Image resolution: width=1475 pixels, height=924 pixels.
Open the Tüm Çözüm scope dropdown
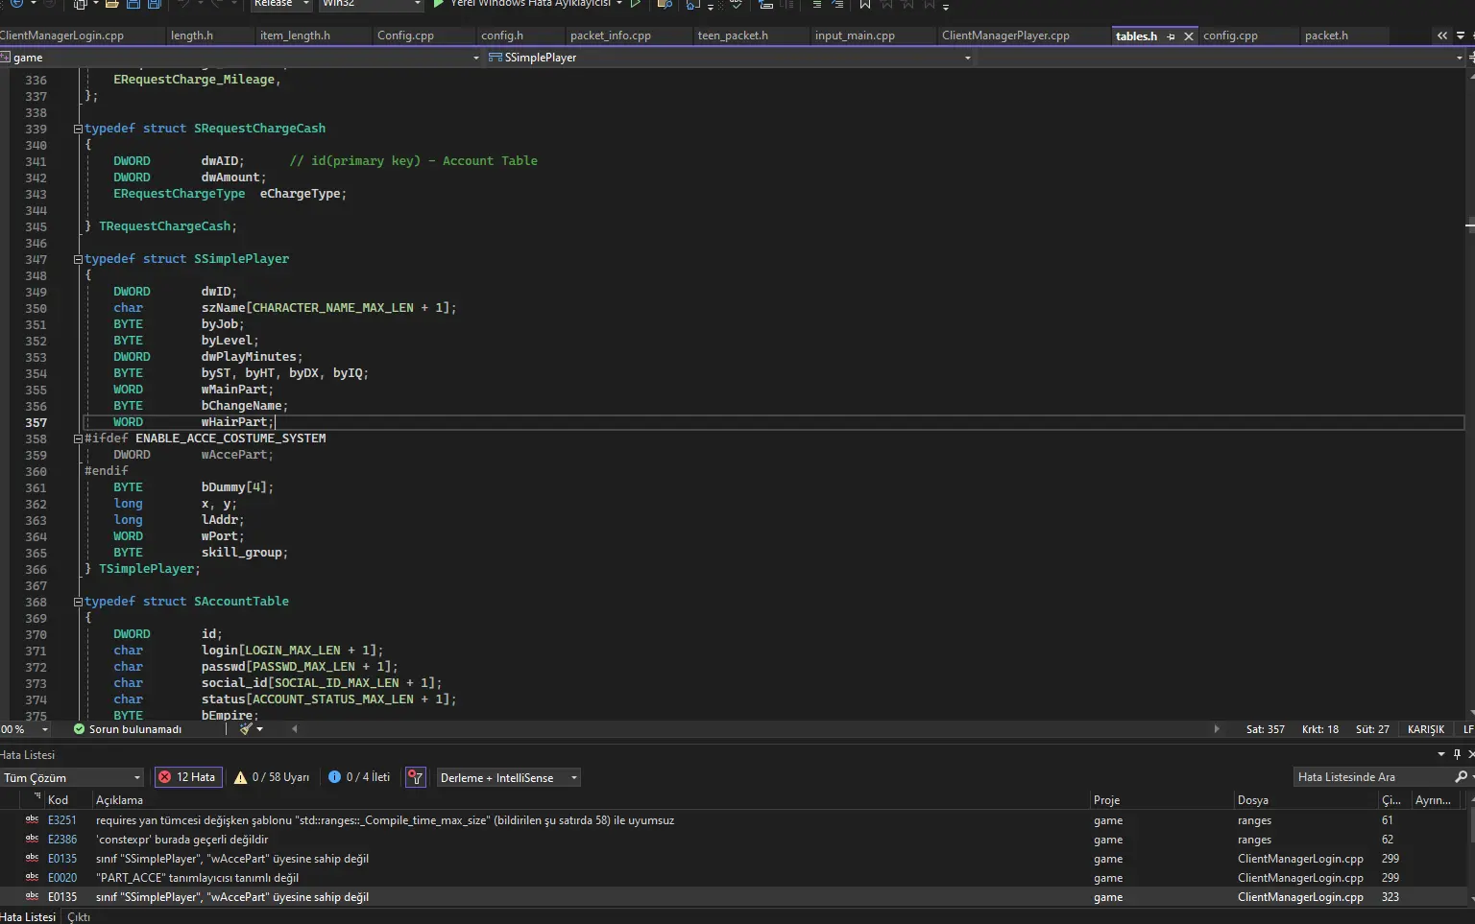(x=72, y=777)
